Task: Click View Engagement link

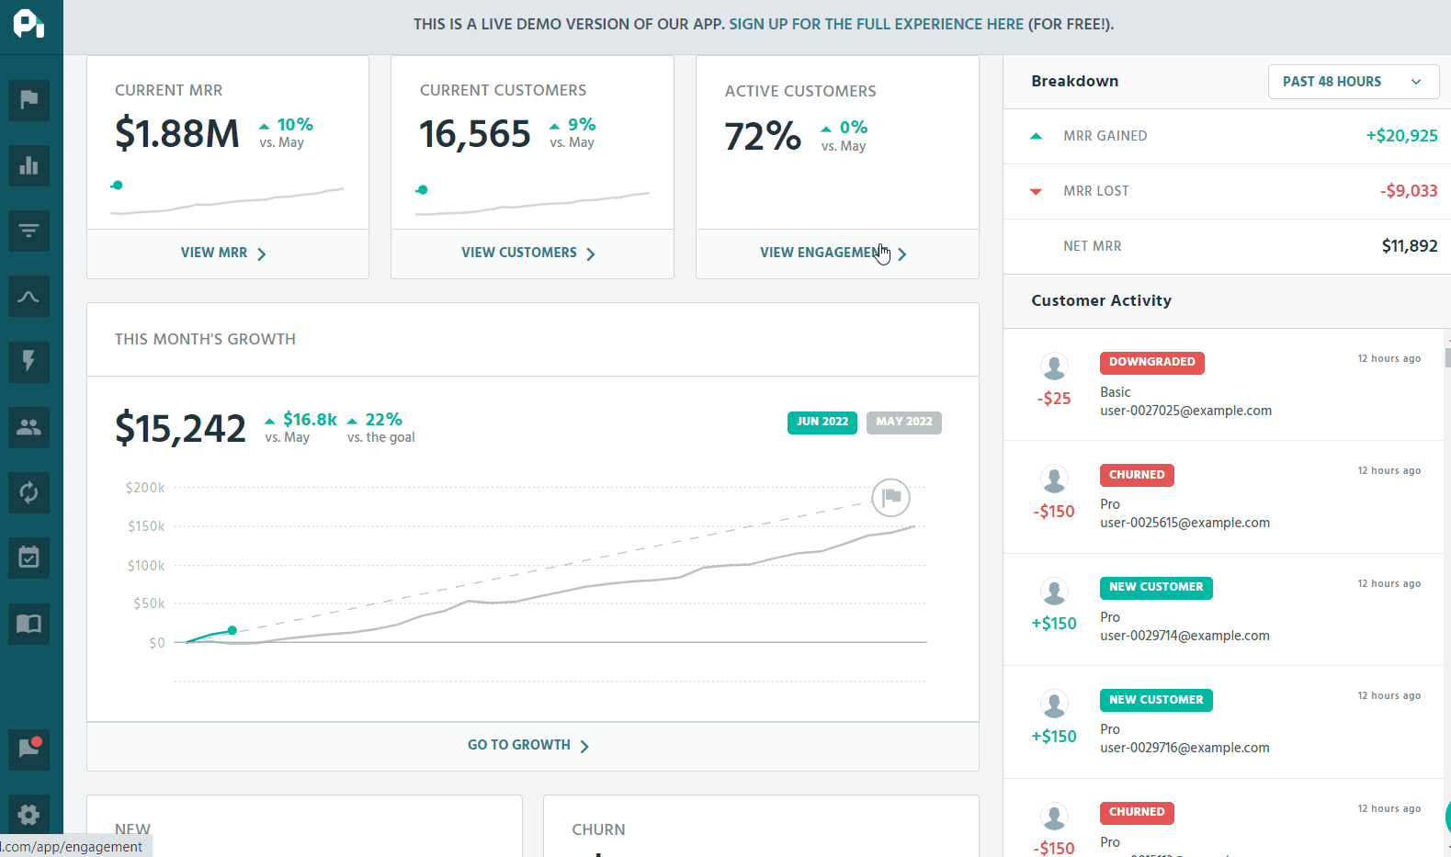Action: click(x=833, y=253)
